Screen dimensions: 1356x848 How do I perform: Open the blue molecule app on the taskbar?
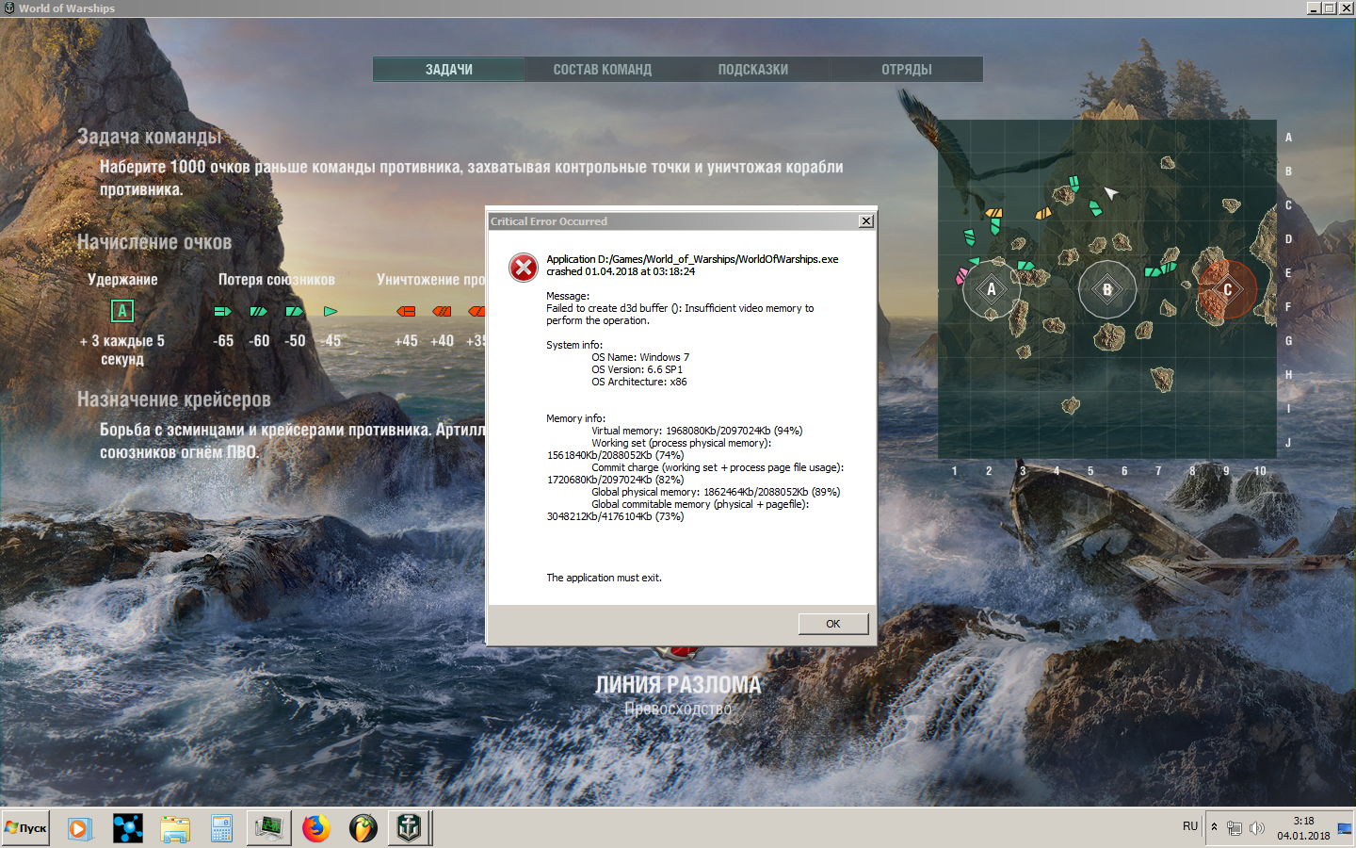pyautogui.click(x=128, y=828)
